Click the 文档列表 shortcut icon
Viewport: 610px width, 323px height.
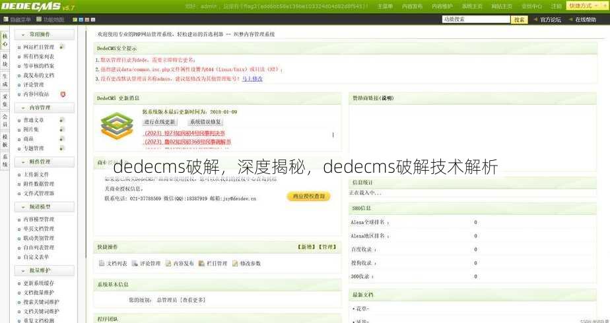[102, 263]
